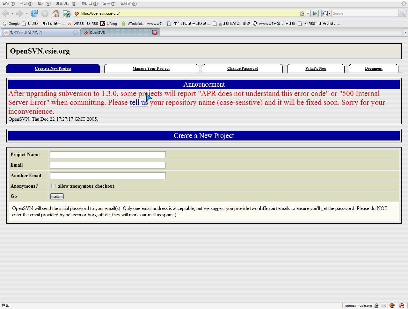Click the OpenSVN.csie.org page heading
Screen dimensions: 408x309
pos(40,51)
